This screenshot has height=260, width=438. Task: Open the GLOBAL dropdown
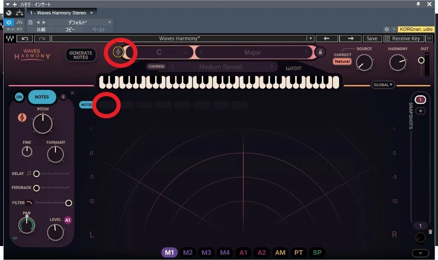coord(383,85)
